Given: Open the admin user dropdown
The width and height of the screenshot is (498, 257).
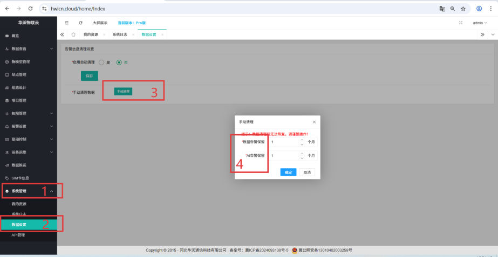Looking at the screenshot, I should pyautogui.click(x=479, y=23).
